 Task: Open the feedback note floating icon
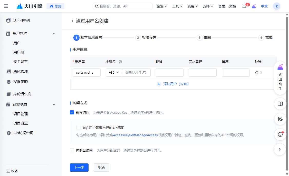click(280, 119)
